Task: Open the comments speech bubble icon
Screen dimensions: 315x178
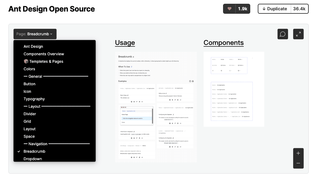Action: coord(283,34)
